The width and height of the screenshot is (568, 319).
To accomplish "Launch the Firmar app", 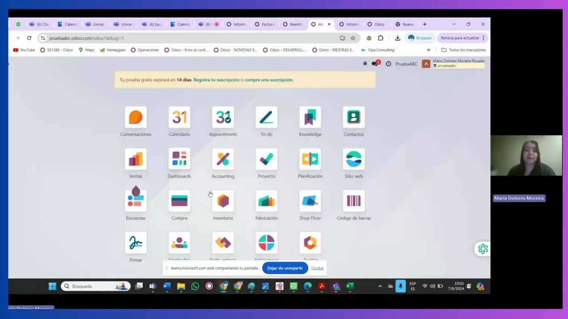I will (136, 243).
